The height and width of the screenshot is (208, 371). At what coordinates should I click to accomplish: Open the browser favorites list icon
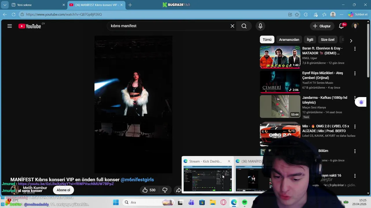pos(324,14)
